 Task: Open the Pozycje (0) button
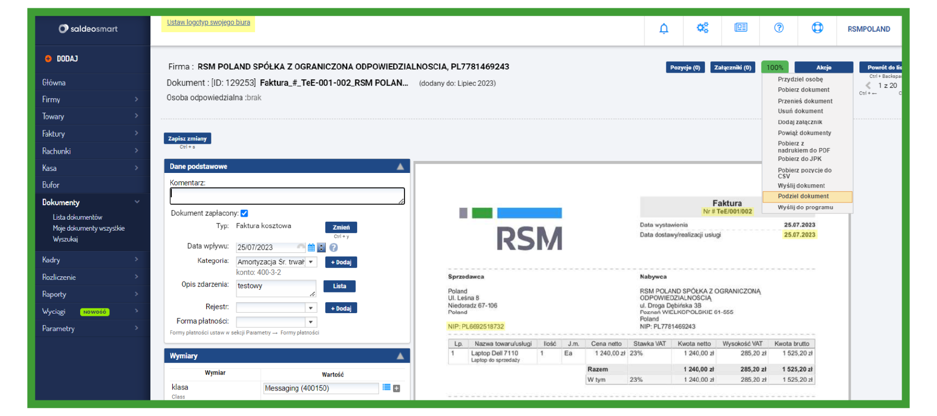(685, 68)
